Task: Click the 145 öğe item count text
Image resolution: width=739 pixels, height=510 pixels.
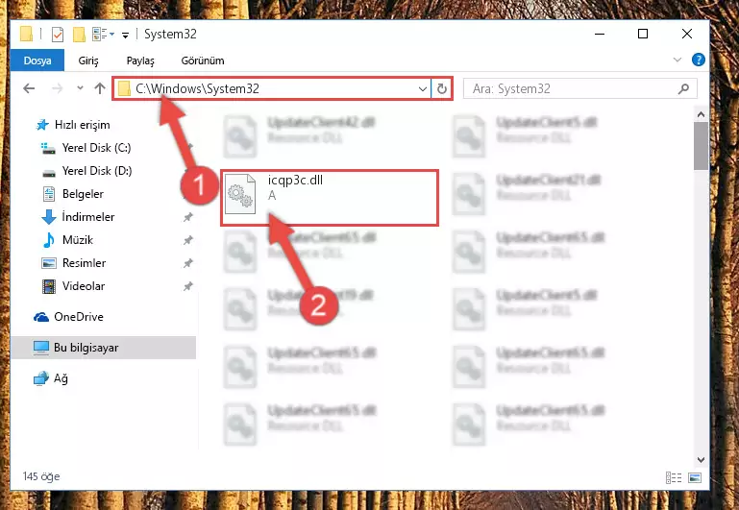Action: pyautogui.click(x=41, y=476)
